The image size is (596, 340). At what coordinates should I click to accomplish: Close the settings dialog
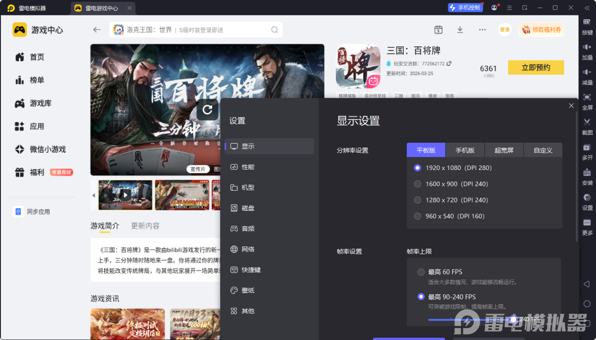click(x=571, y=106)
